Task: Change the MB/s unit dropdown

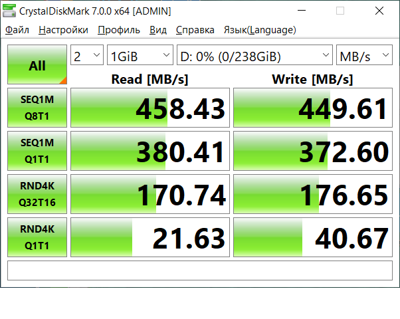Action: (x=364, y=56)
